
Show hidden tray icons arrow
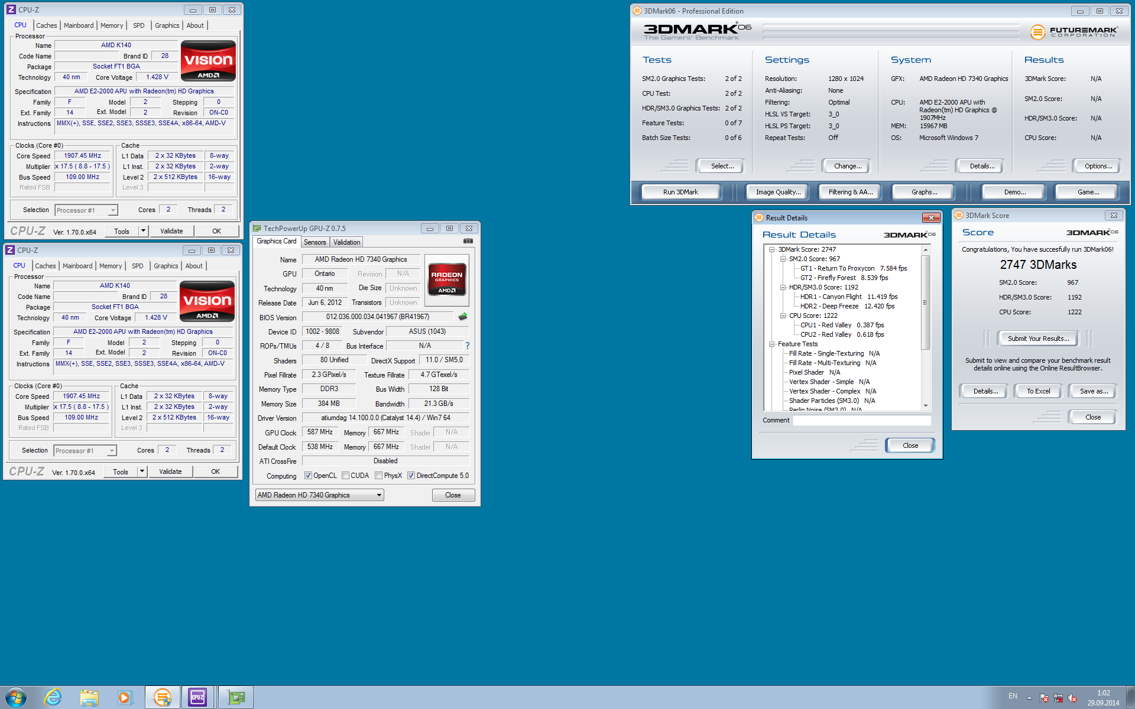[1029, 698]
